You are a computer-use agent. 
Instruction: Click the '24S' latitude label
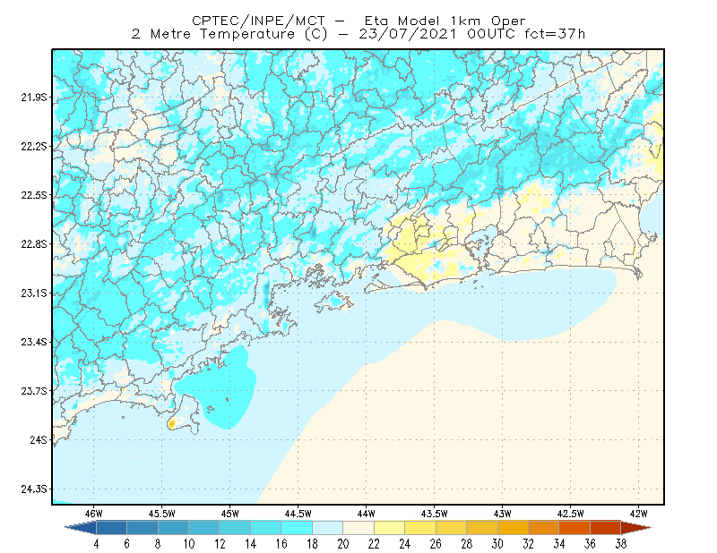(x=39, y=439)
